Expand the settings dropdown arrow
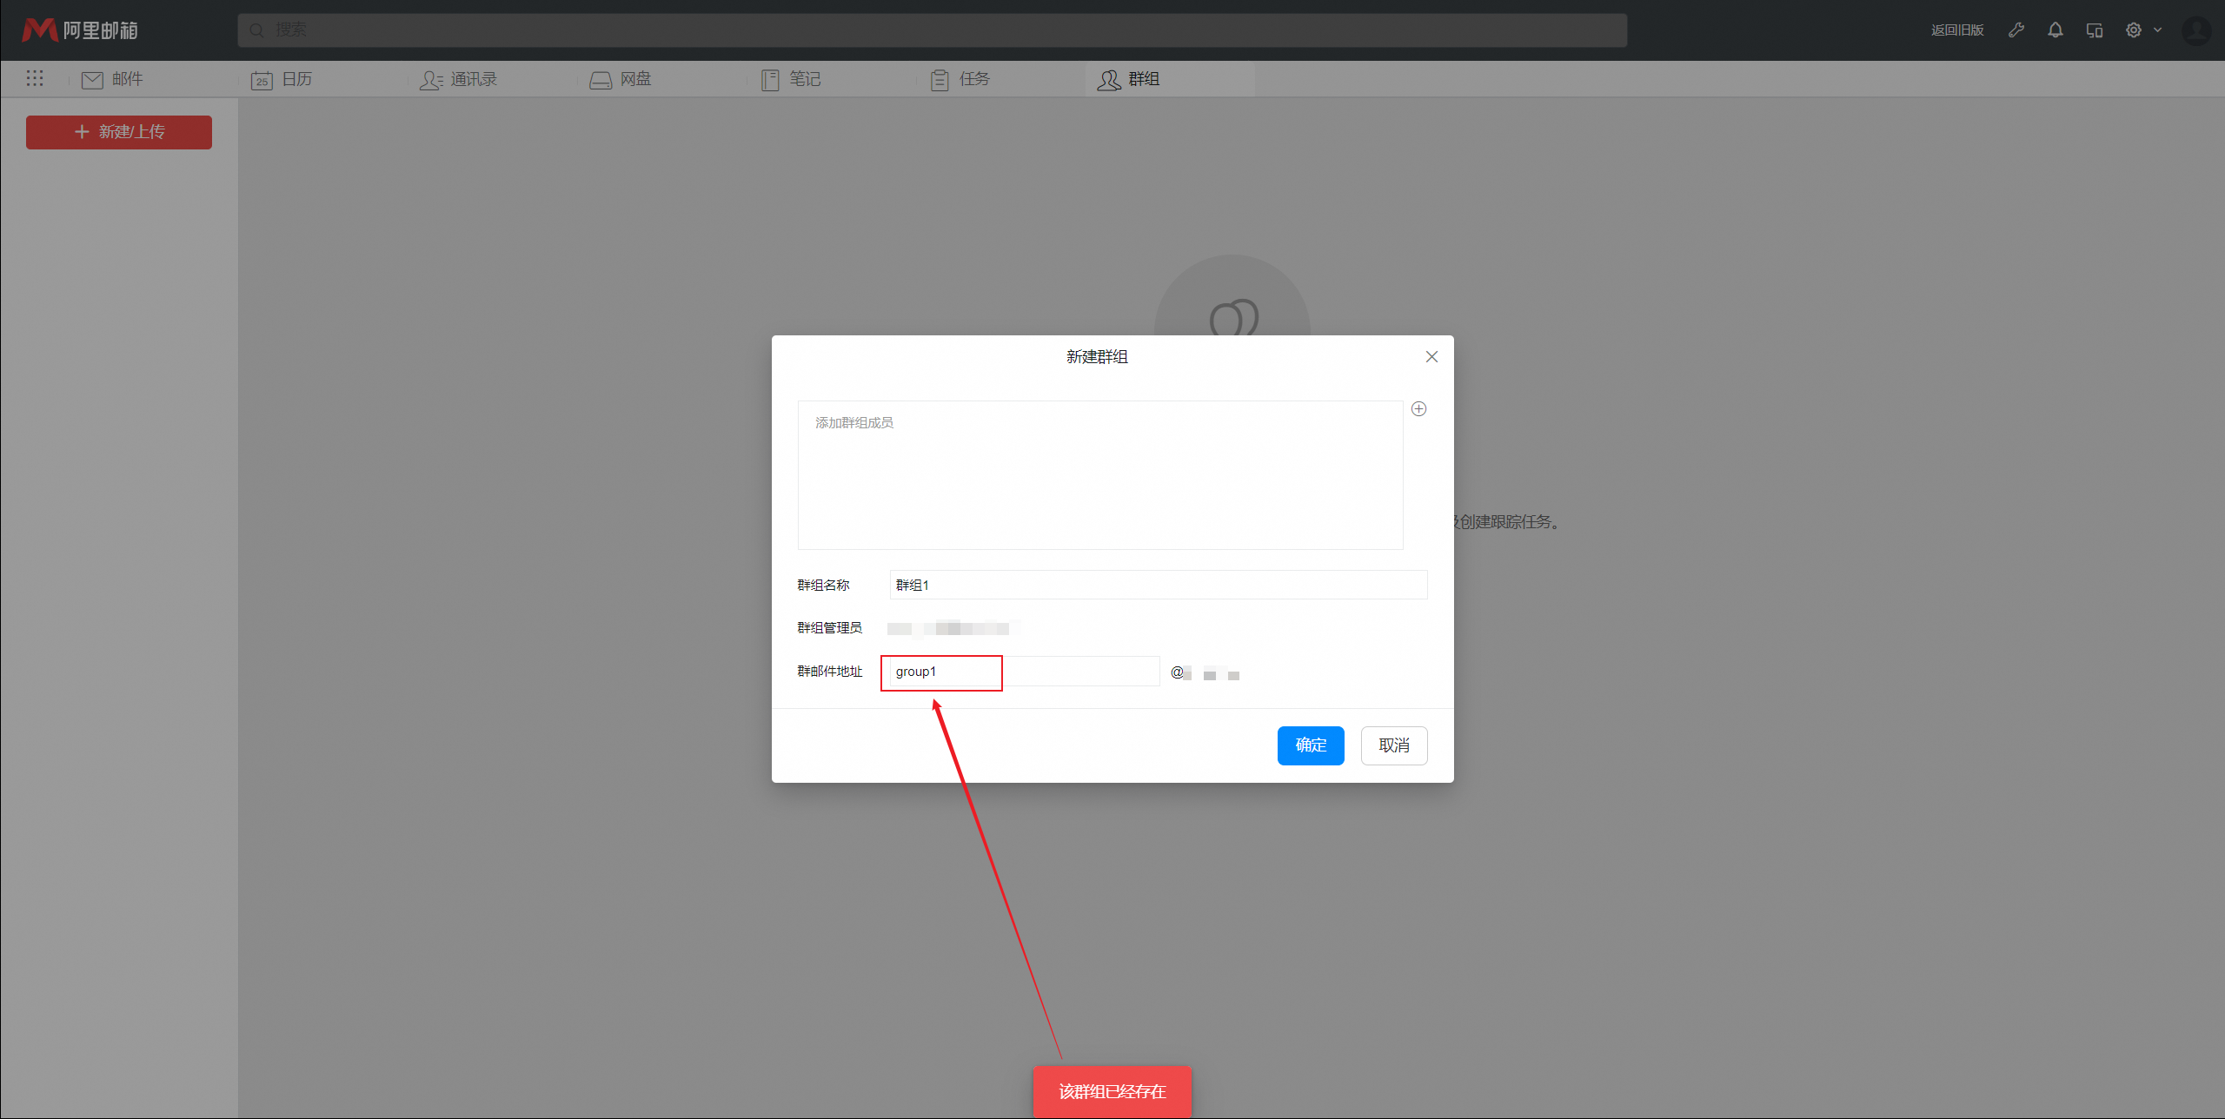The height and width of the screenshot is (1119, 2225). pos(2157,30)
